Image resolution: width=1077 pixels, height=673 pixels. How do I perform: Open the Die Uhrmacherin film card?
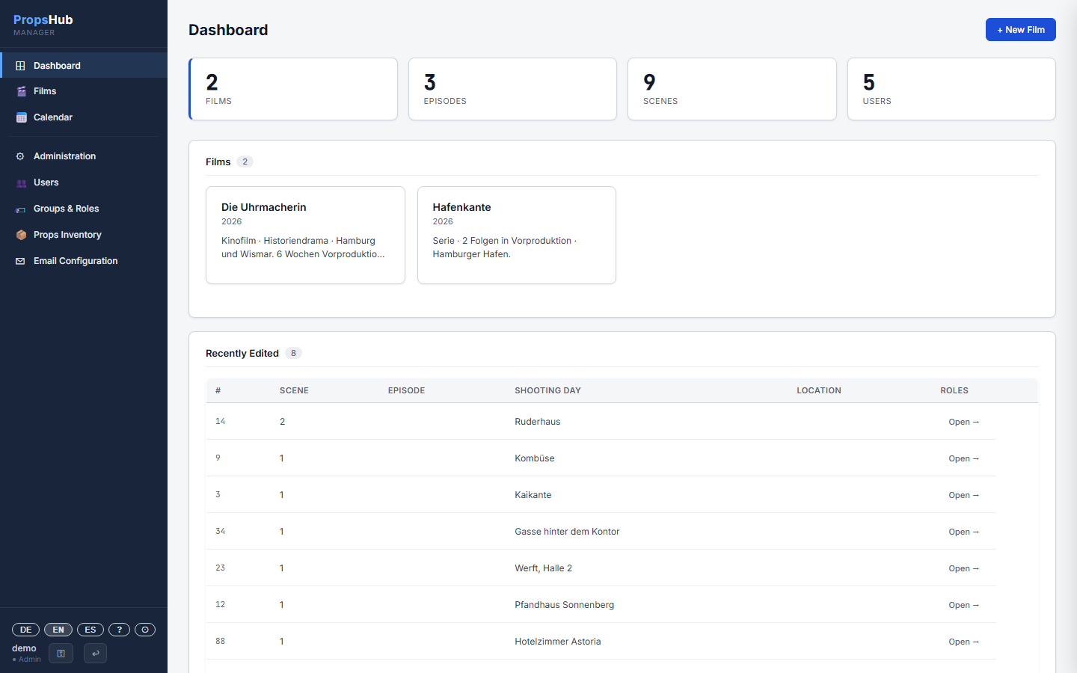(305, 235)
